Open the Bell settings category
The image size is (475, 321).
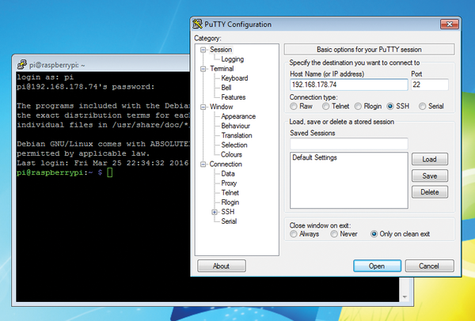click(x=226, y=88)
